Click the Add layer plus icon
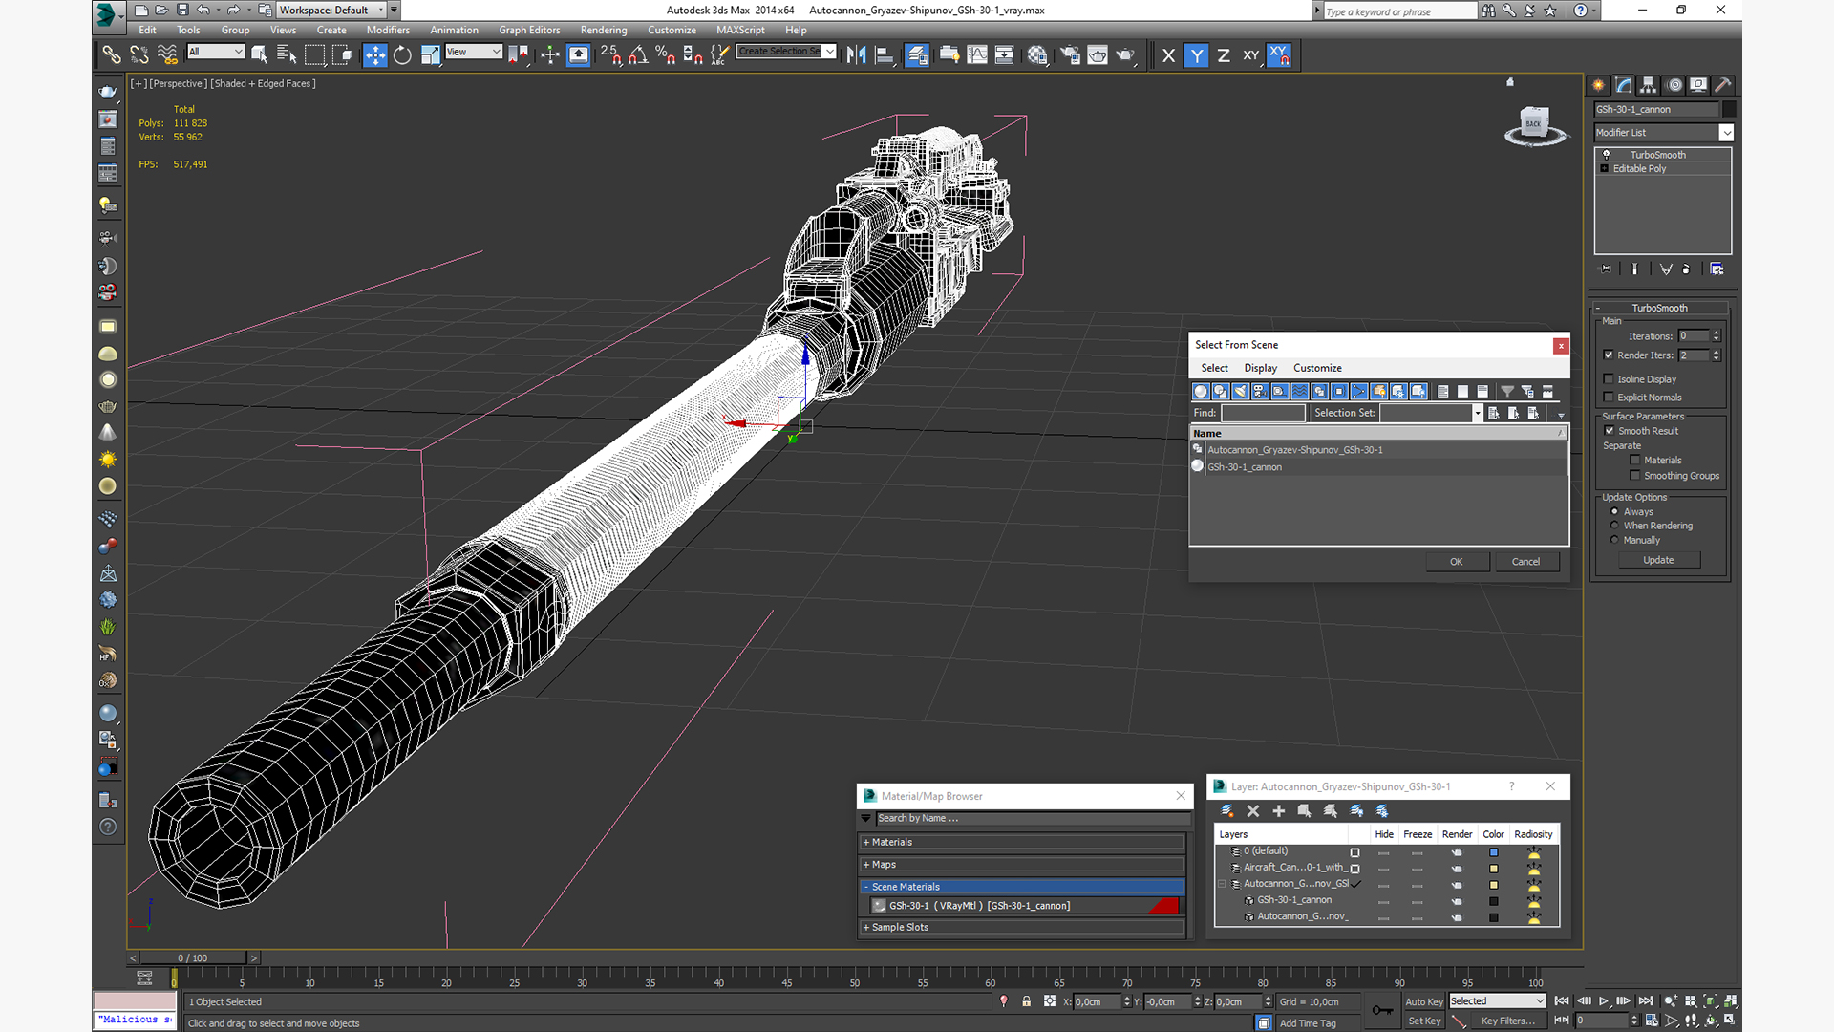This screenshot has height=1032, width=1834. click(1278, 811)
